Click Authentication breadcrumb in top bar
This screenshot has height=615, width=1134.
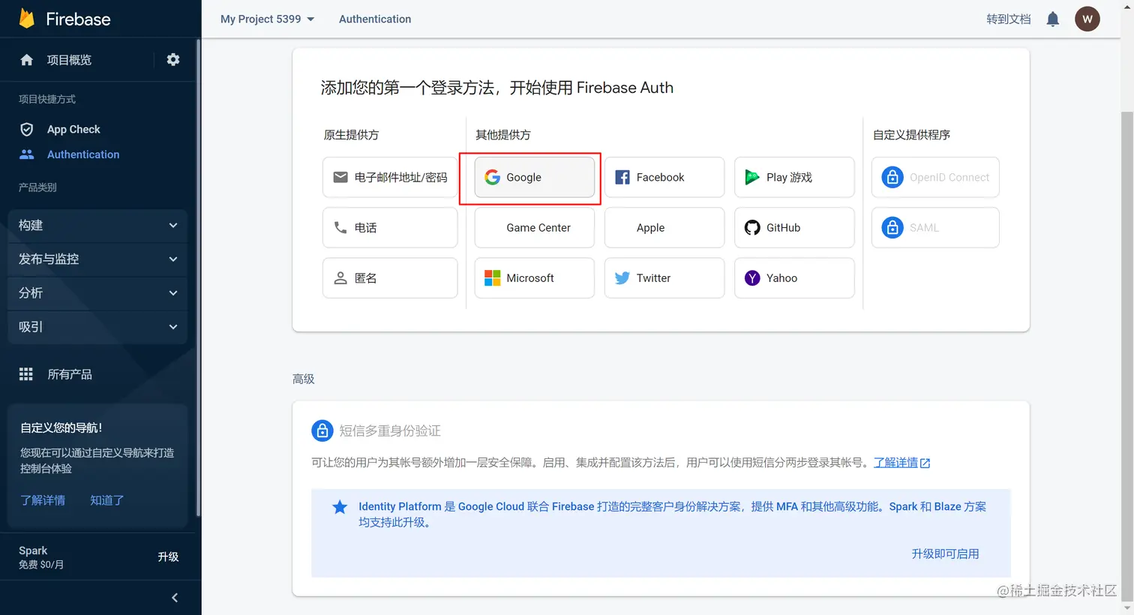point(375,19)
